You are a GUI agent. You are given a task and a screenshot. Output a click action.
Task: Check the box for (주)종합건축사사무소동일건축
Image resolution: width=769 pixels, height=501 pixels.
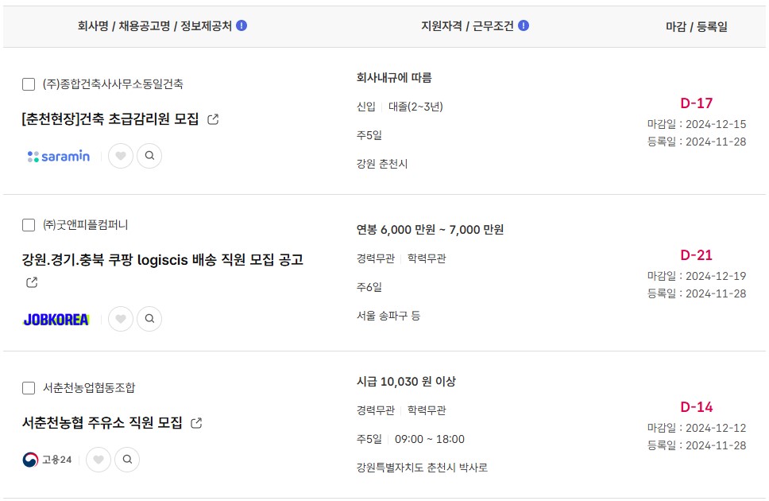pyautogui.click(x=29, y=84)
